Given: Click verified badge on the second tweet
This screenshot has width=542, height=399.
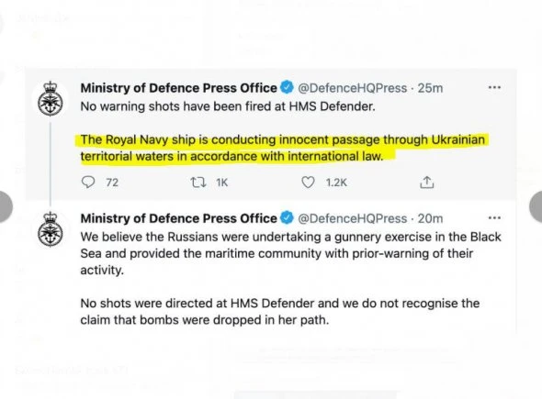Looking at the screenshot, I should point(287,217).
